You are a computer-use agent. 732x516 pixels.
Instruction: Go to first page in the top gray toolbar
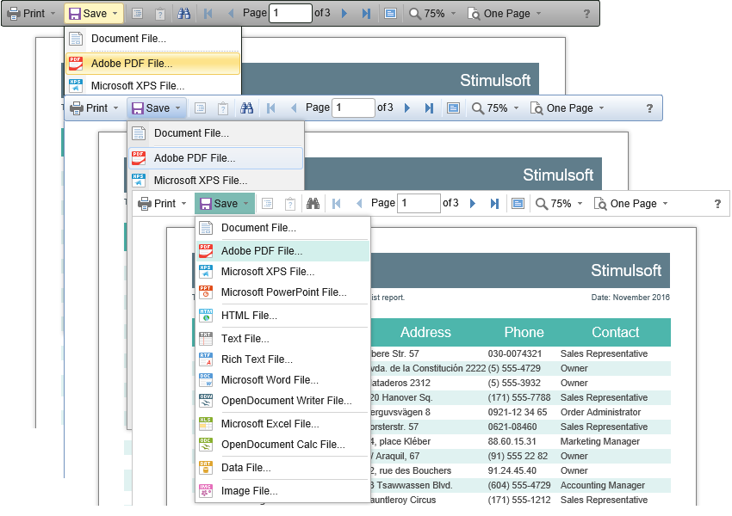click(208, 14)
